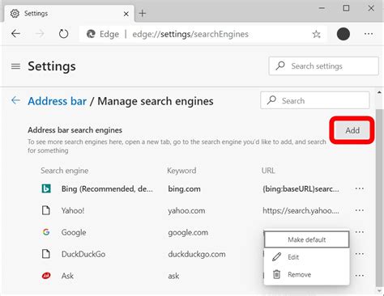The width and height of the screenshot is (384, 296).
Task: Close the Settings tab
Action: click(126, 14)
